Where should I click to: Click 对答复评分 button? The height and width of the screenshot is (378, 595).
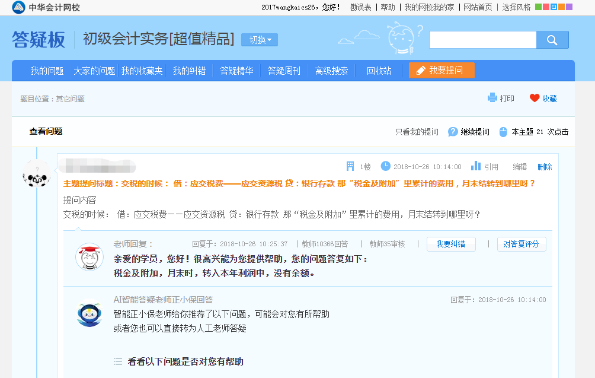(x=521, y=244)
